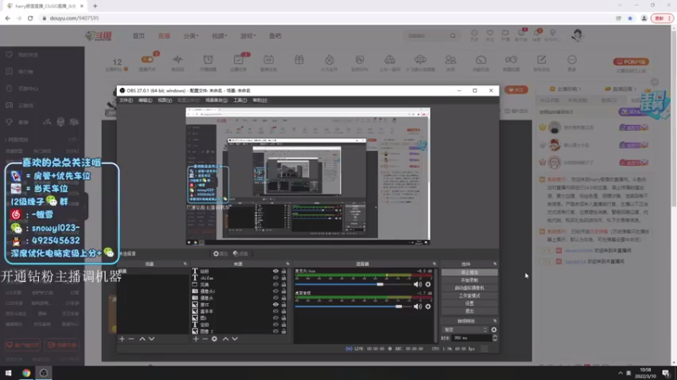
Task: Reload the page in Chrome
Action: 30,18
